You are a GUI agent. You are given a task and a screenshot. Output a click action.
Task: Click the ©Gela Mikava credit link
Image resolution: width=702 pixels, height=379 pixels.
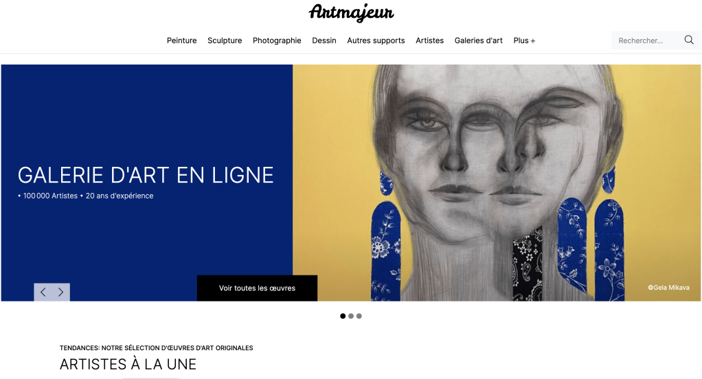pyautogui.click(x=669, y=288)
